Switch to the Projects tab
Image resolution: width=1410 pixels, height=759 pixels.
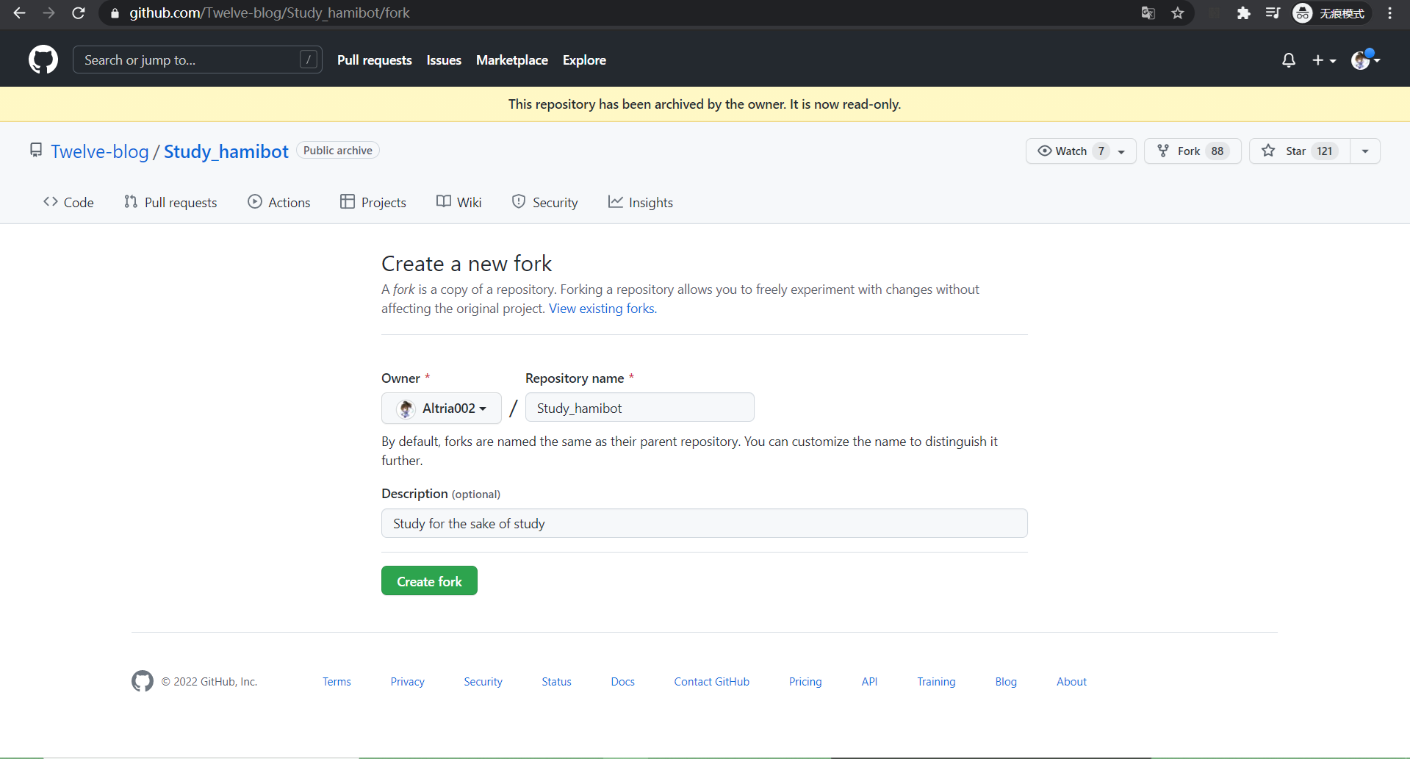point(373,202)
